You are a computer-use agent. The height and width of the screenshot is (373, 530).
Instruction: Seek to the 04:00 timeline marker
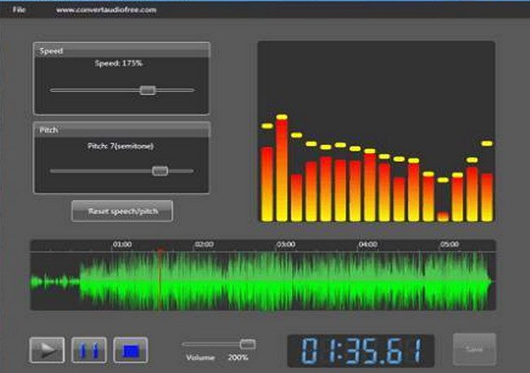(x=368, y=244)
